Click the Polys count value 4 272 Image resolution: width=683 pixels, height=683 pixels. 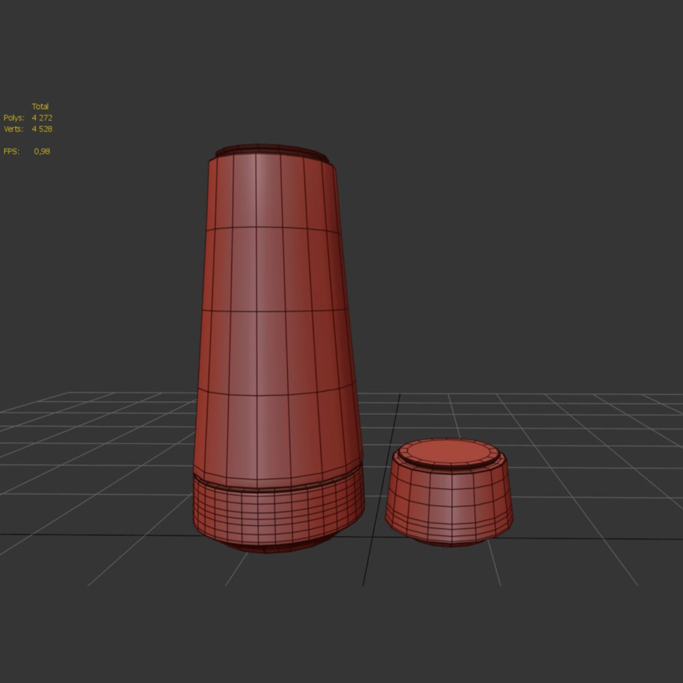click(42, 117)
